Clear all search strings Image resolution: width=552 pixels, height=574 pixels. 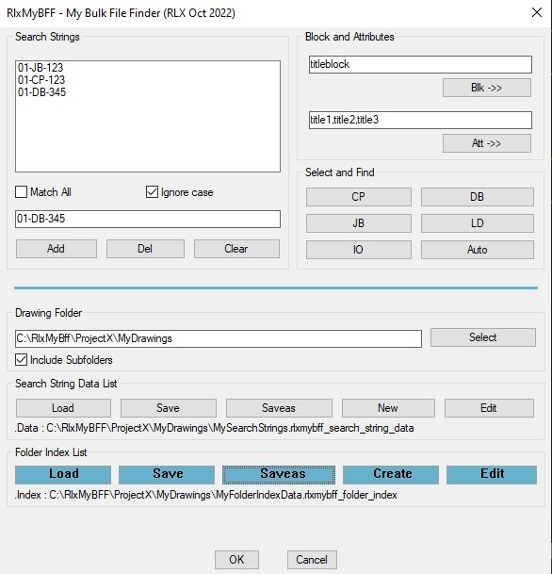[x=236, y=249]
